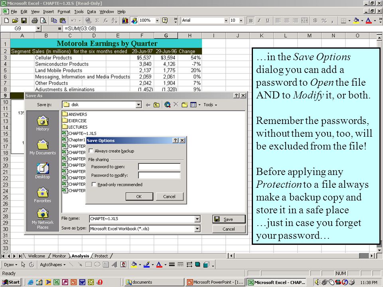Expand the font size 10 dropdown

click(241, 20)
